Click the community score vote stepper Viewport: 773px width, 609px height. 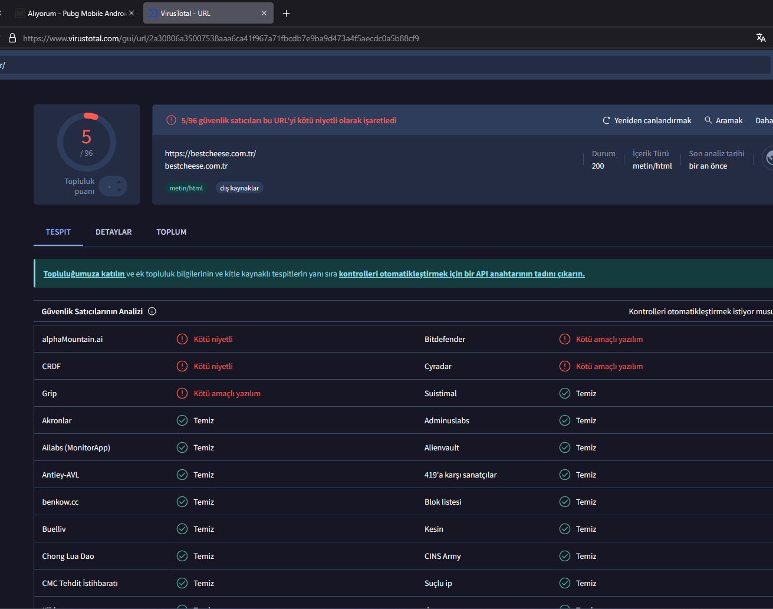pyautogui.click(x=113, y=186)
